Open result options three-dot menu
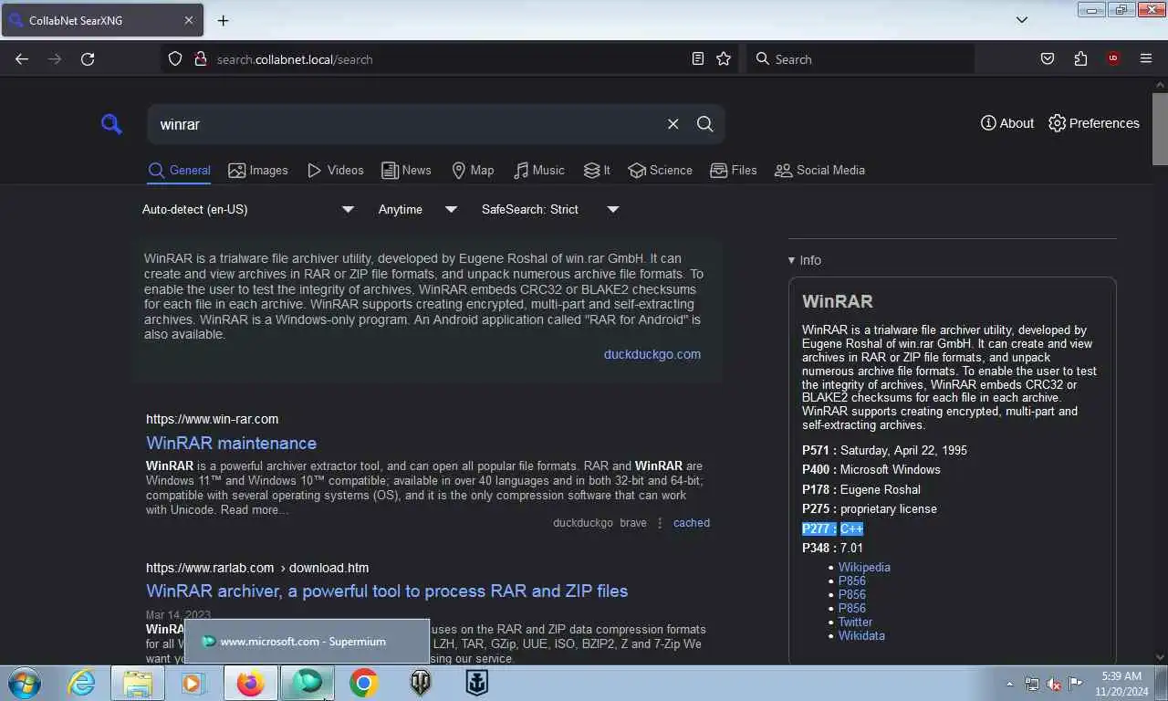This screenshot has height=701, width=1168. pyautogui.click(x=660, y=523)
